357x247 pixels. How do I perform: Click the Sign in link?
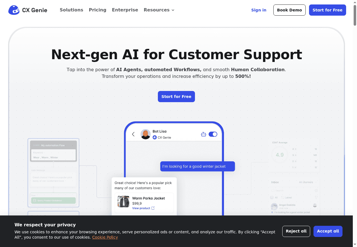click(259, 10)
